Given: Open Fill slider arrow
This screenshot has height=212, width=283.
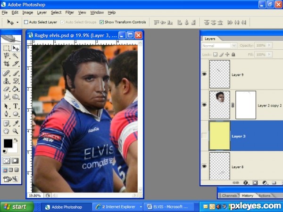Looking at the screenshot, I should point(269,54).
